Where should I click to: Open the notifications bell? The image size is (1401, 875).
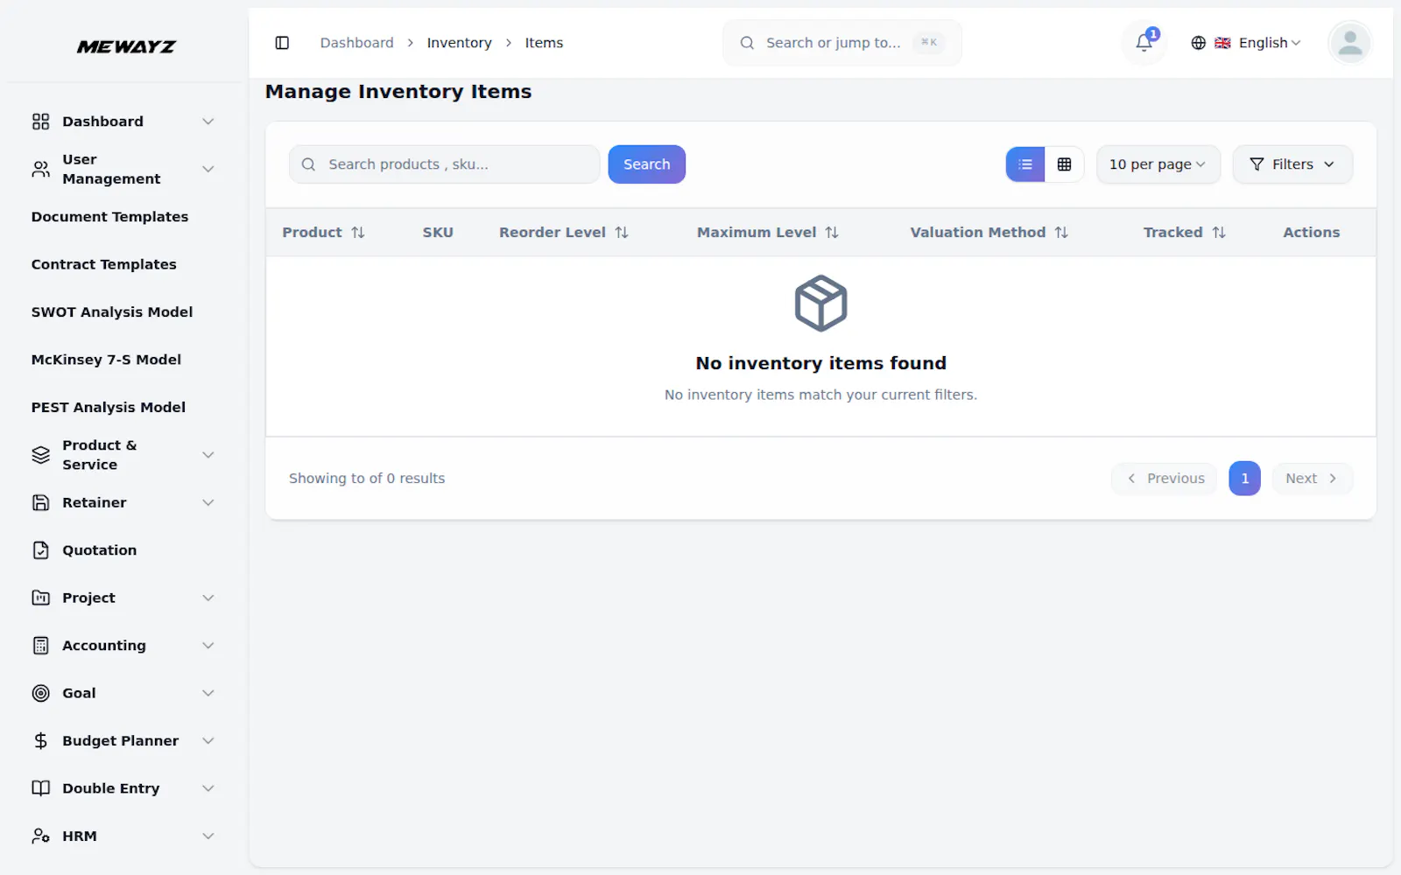tap(1144, 43)
